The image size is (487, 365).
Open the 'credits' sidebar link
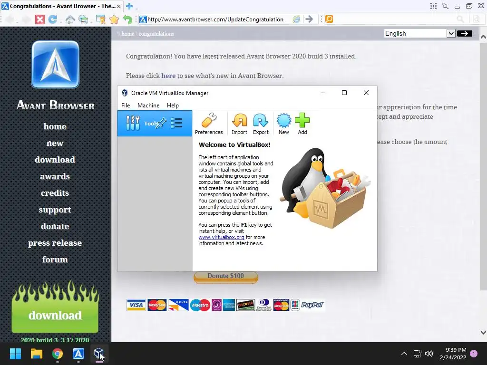(x=55, y=193)
